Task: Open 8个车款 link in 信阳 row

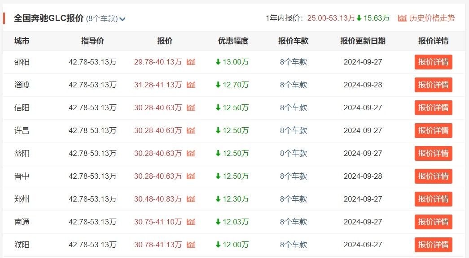Action: (x=294, y=107)
